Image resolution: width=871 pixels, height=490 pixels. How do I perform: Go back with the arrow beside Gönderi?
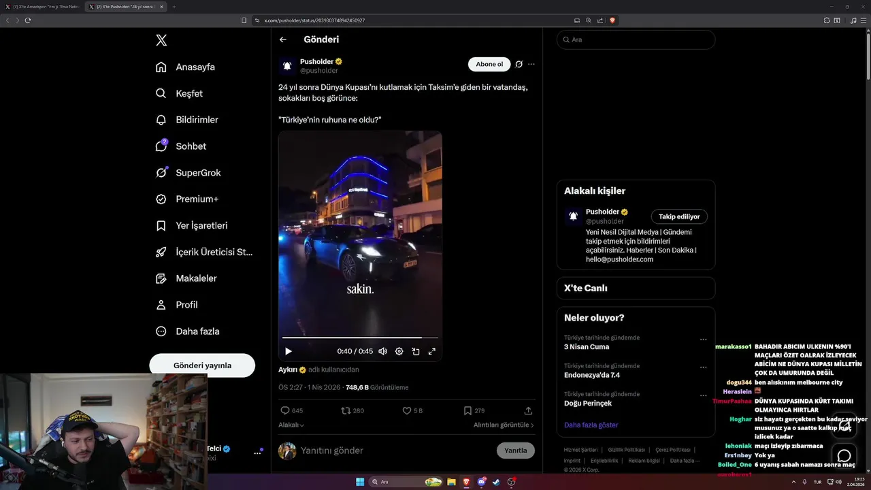pyautogui.click(x=283, y=39)
